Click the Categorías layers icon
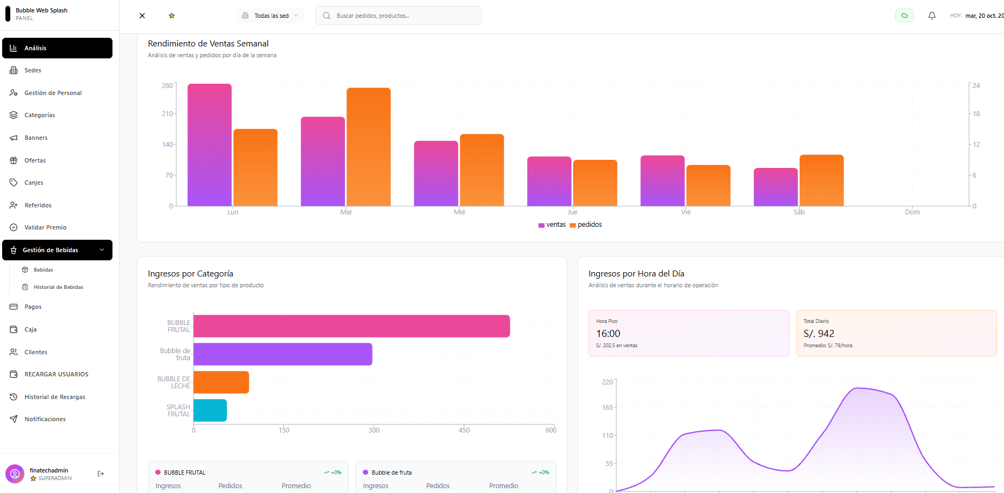 14,115
